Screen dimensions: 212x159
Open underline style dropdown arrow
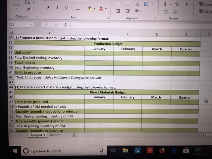coord(72,8)
